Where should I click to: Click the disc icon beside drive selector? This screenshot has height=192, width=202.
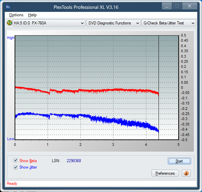click(x=10, y=23)
